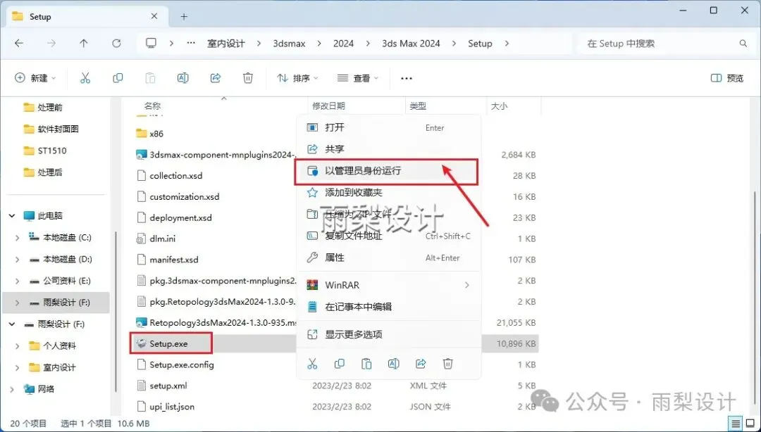Click 3dsmax in the address breadcrumb
This screenshot has width=761, height=432.
tap(290, 43)
